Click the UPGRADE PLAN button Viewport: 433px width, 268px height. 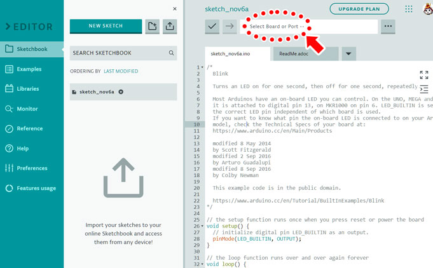point(359,9)
